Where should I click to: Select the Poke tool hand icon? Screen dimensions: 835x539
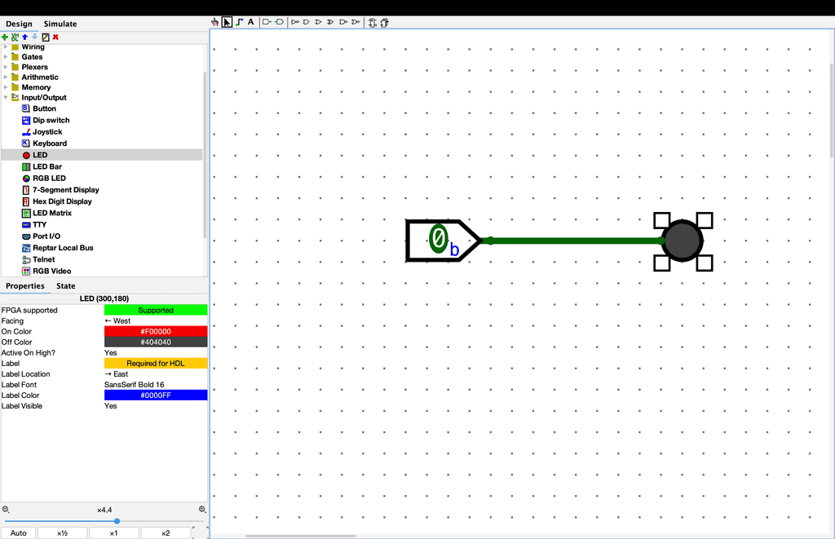click(215, 22)
